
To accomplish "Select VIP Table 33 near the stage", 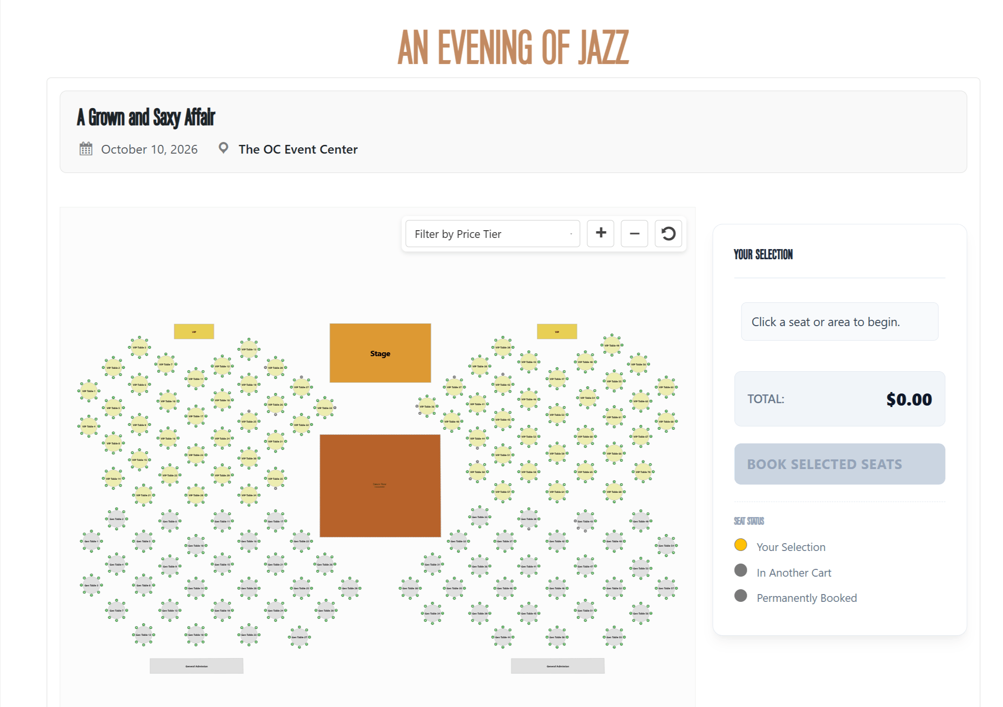I will 324,408.
